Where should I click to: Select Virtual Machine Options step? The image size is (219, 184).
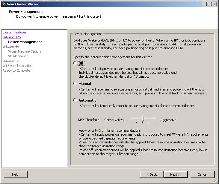click(x=25, y=51)
